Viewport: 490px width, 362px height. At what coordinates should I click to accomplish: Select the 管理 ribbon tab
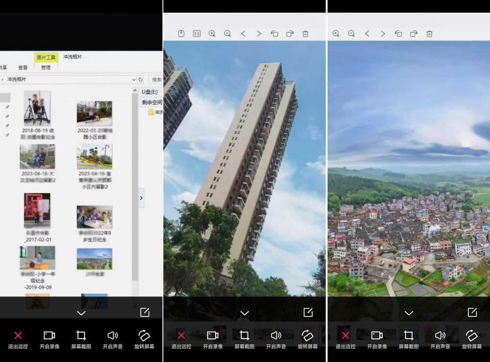pyautogui.click(x=46, y=67)
